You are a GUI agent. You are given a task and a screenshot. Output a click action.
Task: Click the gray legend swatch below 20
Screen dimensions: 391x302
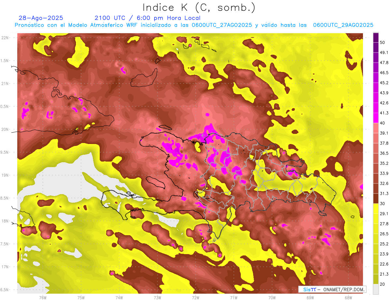(376, 289)
